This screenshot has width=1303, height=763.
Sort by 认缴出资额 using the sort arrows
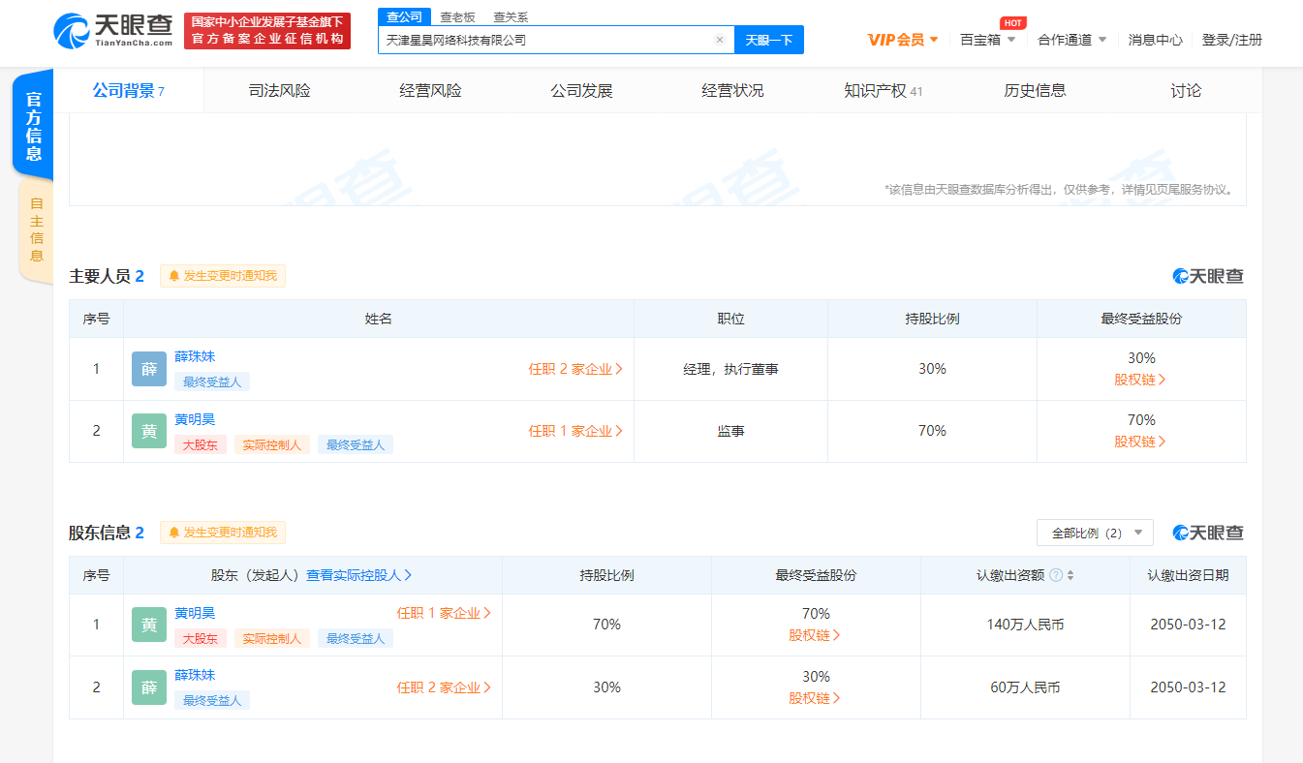tap(1070, 575)
